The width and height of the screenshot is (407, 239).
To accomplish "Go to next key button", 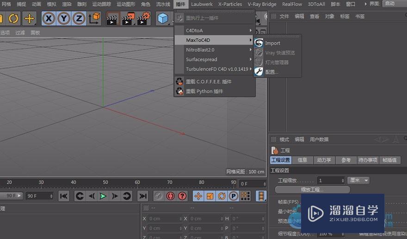I will [x=127, y=196].
